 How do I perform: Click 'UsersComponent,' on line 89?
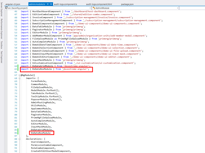click(x=40, y=142)
